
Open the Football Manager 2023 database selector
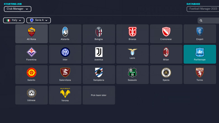pos(203,9)
